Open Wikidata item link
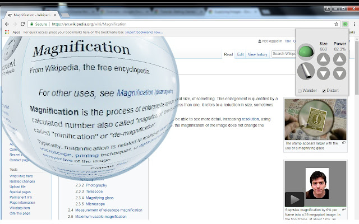359x224 pixels. pyautogui.click(x=20, y=208)
